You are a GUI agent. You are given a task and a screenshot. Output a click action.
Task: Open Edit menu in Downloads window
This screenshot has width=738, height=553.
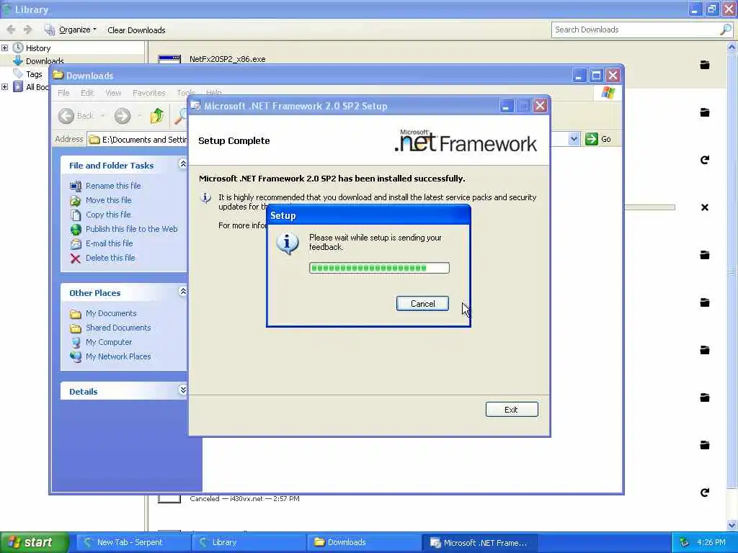87,93
